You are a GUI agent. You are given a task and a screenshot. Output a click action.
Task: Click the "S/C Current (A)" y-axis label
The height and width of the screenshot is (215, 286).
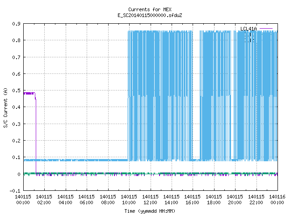(x=5, y=108)
